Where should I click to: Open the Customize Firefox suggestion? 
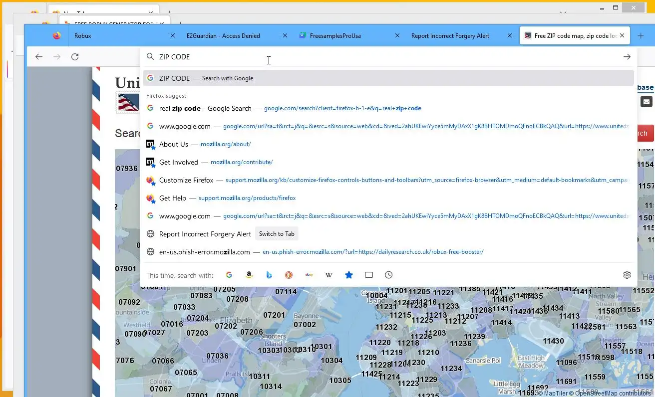pos(388,180)
